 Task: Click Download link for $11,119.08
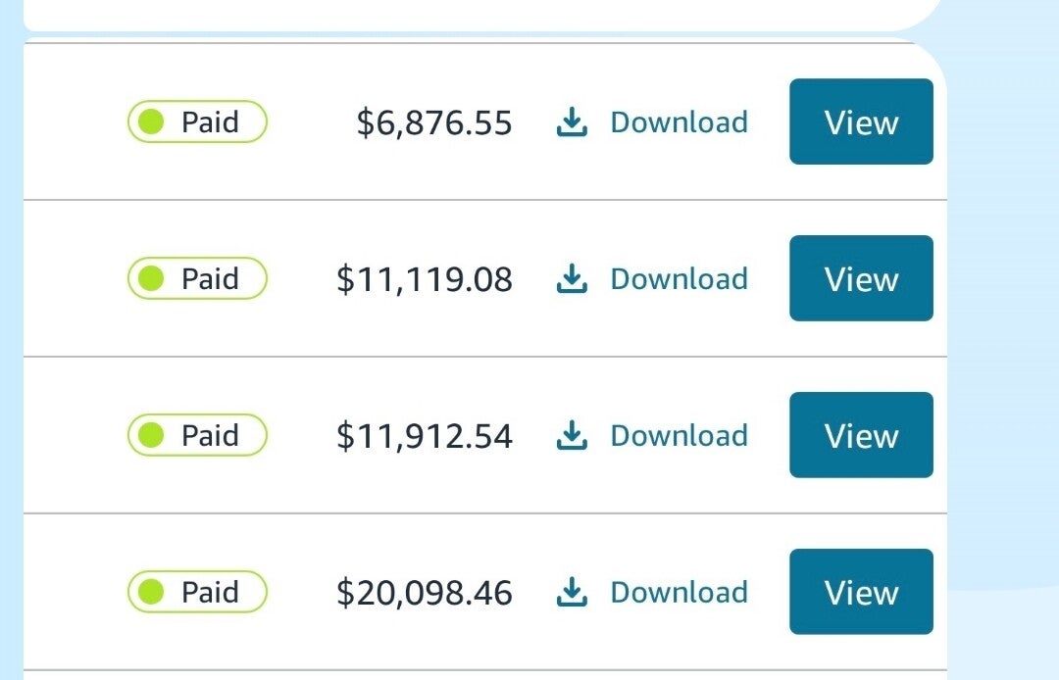[x=679, y=279]
